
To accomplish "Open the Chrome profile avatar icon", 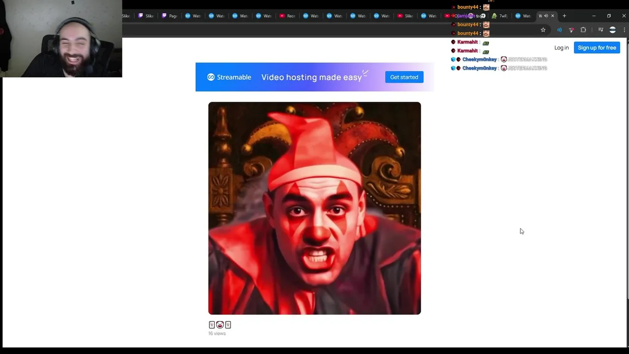I will coord(612,30).
